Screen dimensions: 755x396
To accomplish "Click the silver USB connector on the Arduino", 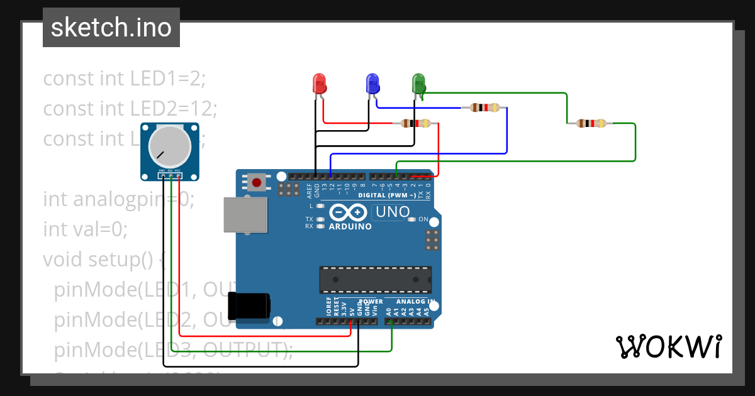I will point(245,214).
